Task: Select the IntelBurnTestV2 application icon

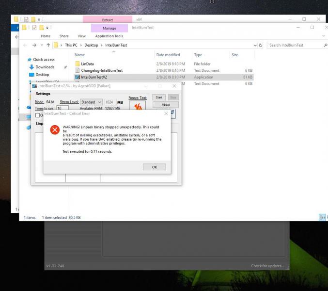Action: click(78, 77)
